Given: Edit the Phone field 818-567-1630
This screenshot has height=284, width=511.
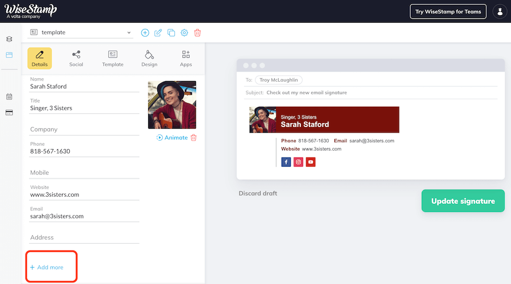Looking at the screenshot, I should tap(84, 149).
